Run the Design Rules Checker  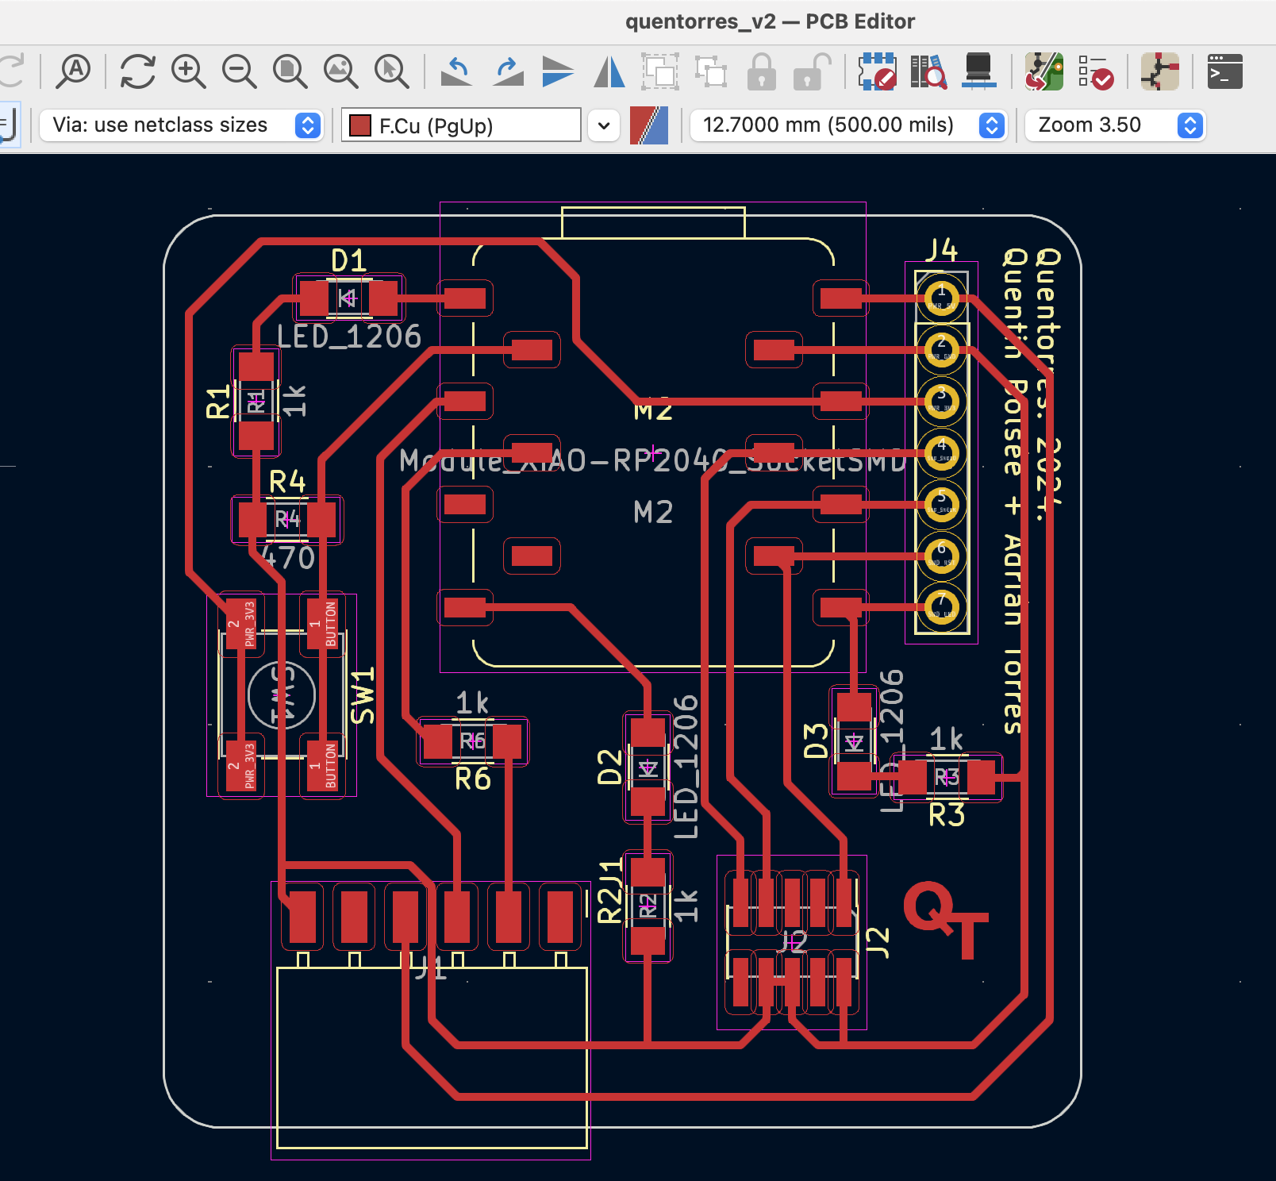pyautogui.click(x=1095, y=71)
